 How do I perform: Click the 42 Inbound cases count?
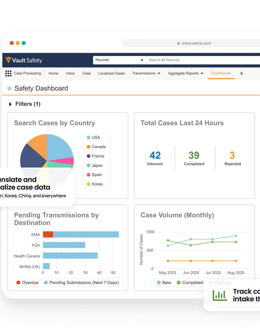point(155,155)
